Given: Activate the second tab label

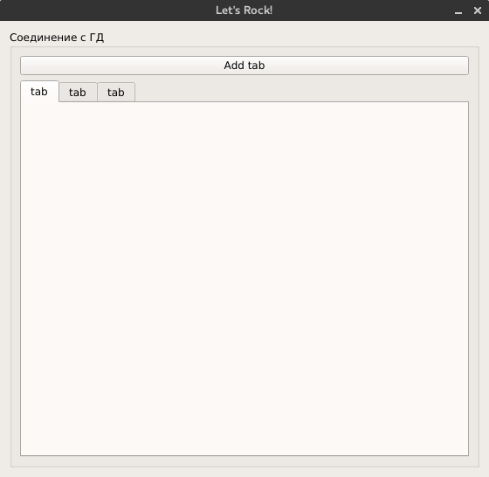Looking at the screenshot, I should point(78,93).
